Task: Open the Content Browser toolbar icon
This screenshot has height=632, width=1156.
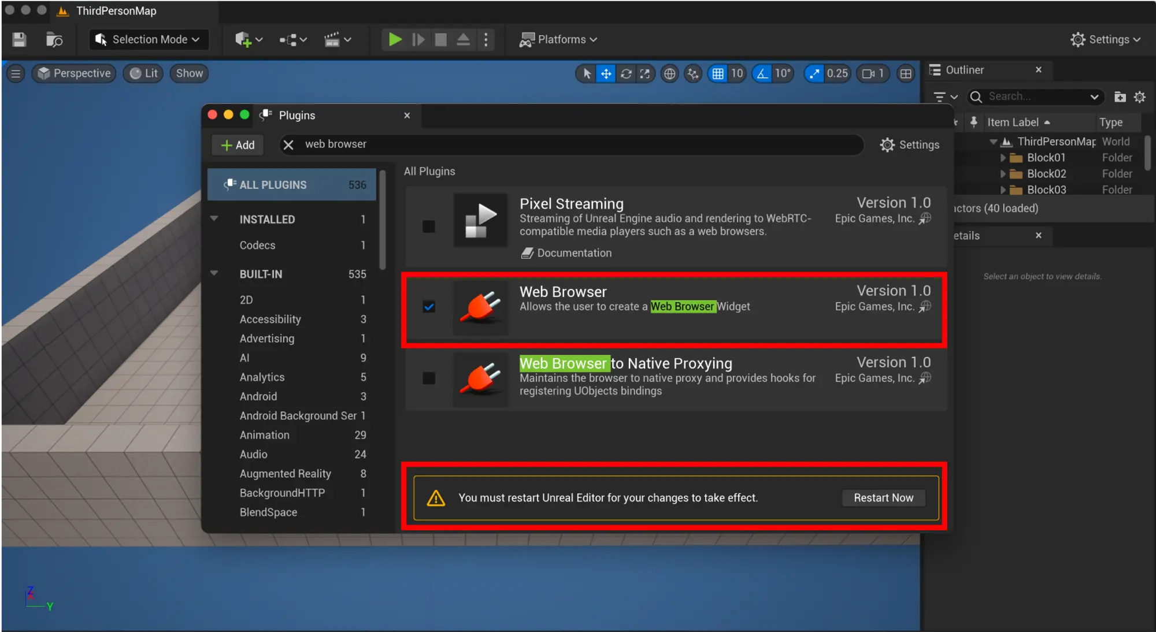Action: pyautogui.click(x=54, y=39)
